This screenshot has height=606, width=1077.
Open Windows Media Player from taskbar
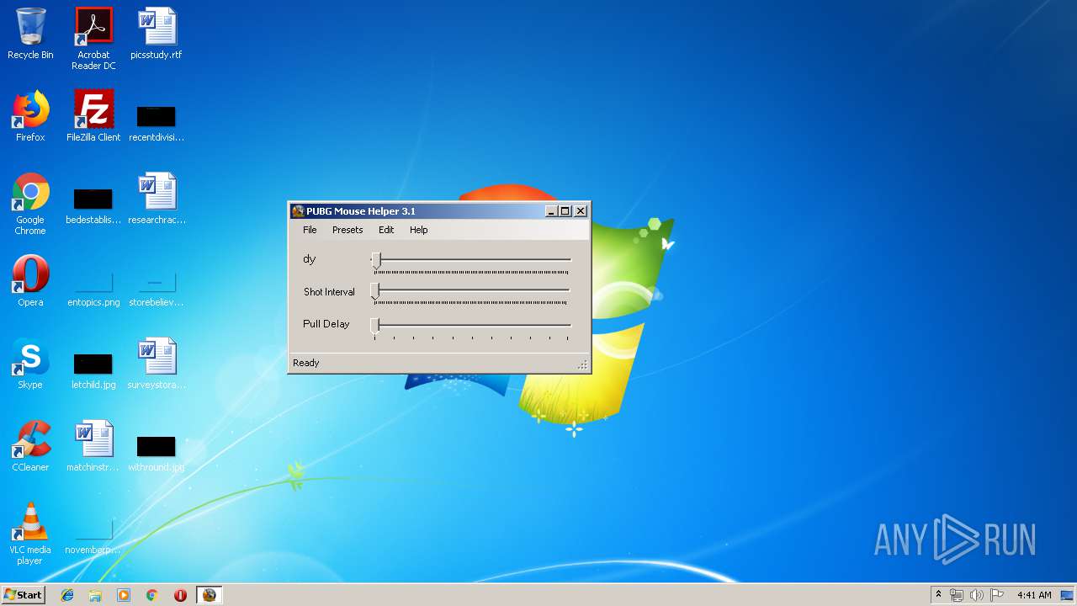[124, 595]
